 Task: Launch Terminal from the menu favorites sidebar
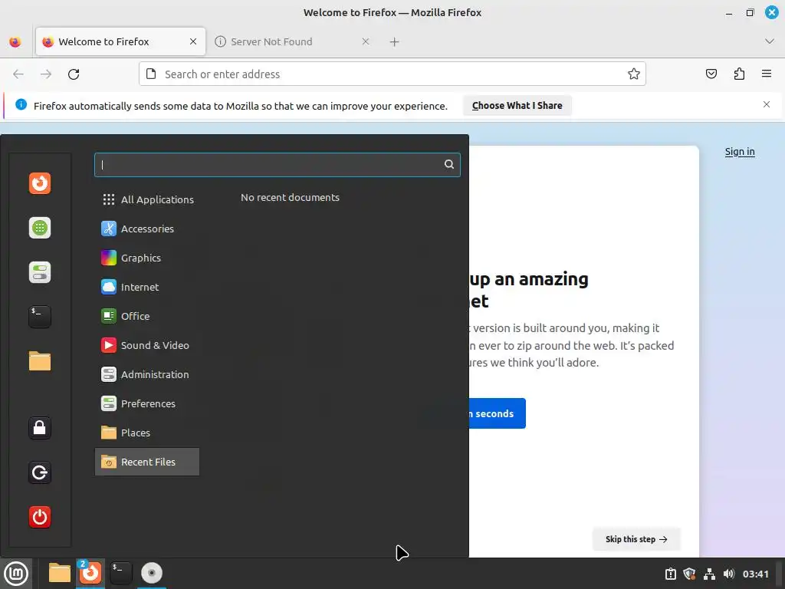(40, 317)
